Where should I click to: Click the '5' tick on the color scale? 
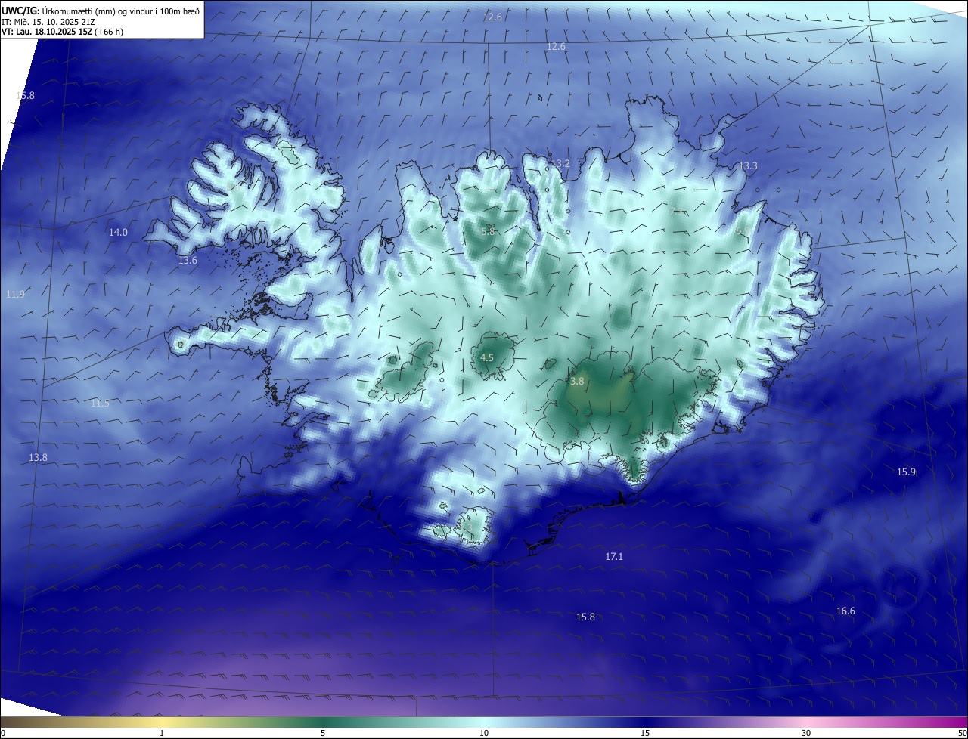pos(323,733)
